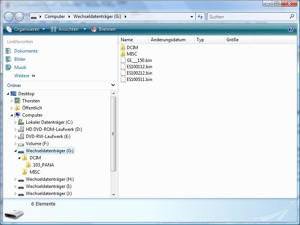The height and width of the screenshot is (225, 300).
Task: Open the Ansichten views dropdown arrow
Action: (x=85, y=29)
